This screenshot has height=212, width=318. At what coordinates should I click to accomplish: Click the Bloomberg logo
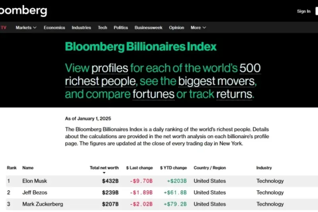(23, 11)
